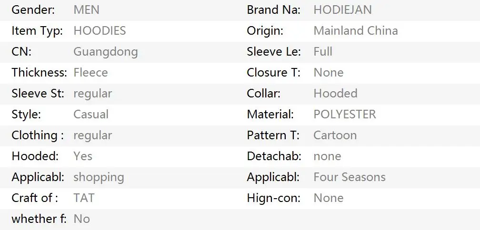This screenshot has width=480, height=230.
Task: Select the "shopping" value
Action: [x=99, y=177]
